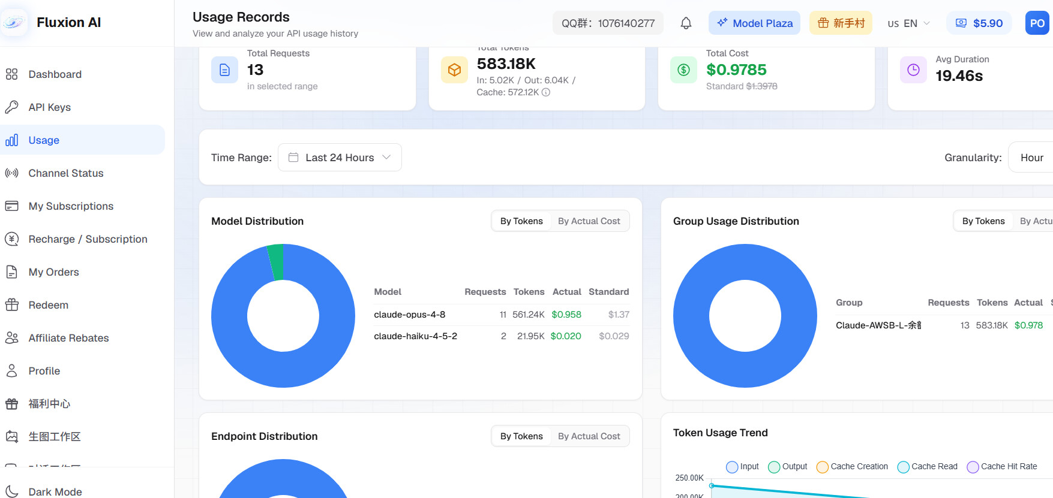Click the Total Requests document icon
The image size is (1053, 498).
coord(224,70)
